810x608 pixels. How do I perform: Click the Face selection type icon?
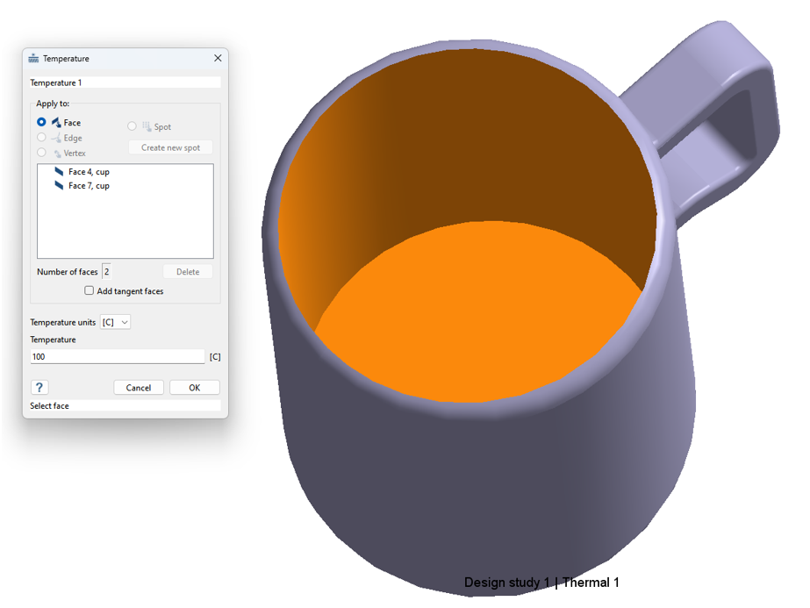56,123
